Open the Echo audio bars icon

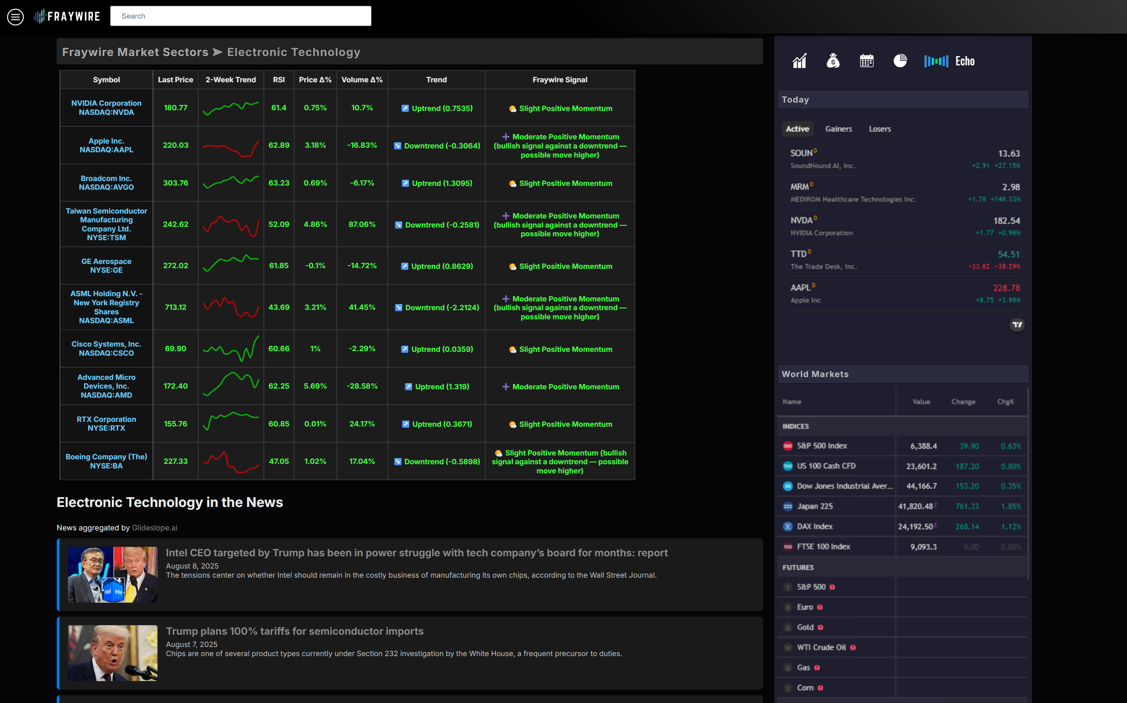pos(936,61)
